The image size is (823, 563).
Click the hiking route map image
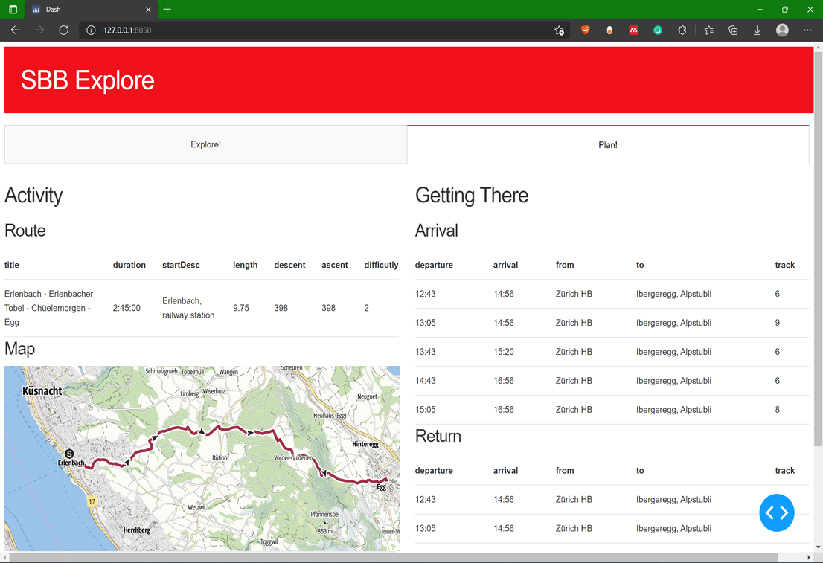coord(202,458)
